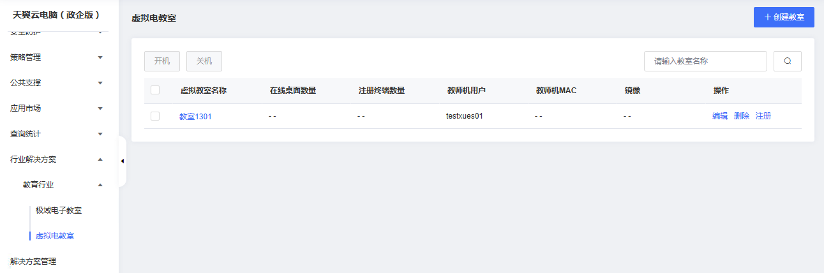Screen dimensions: 824x273
Task: Focus the 请输入教室名称 search field
Action: point(705,61)
